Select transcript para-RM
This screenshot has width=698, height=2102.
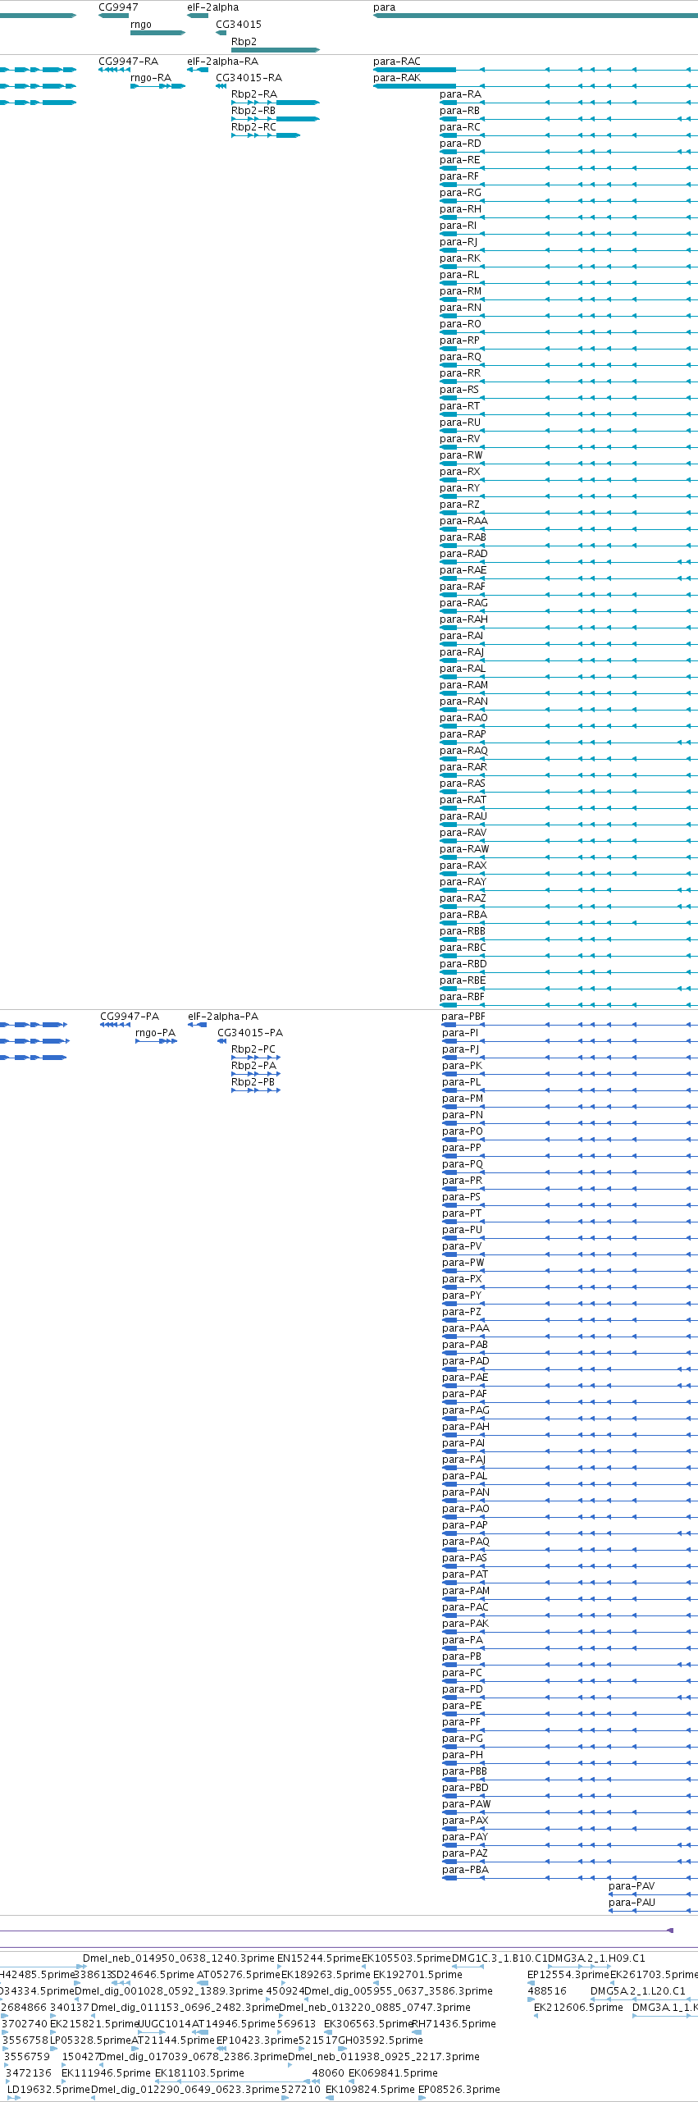[x=461, y=291]
